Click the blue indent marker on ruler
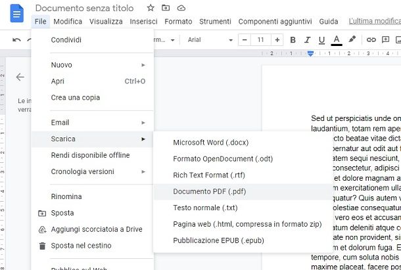Viewport: 401px width, 270px height. pyautogui.click(x=310, y=53)
